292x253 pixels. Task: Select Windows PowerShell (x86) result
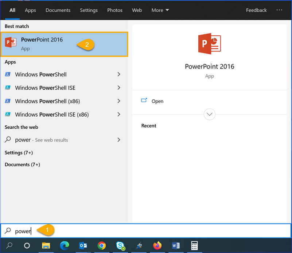pos(64,101)
